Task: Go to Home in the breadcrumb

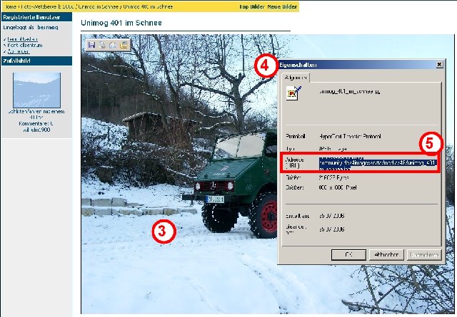Action: pos(11,6)
